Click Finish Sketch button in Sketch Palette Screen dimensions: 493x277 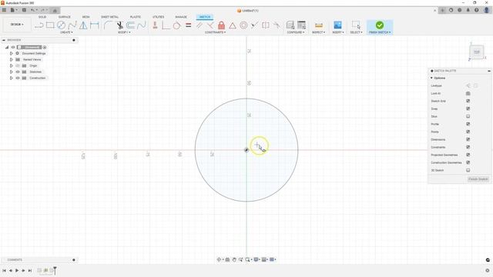click(478, 179)
